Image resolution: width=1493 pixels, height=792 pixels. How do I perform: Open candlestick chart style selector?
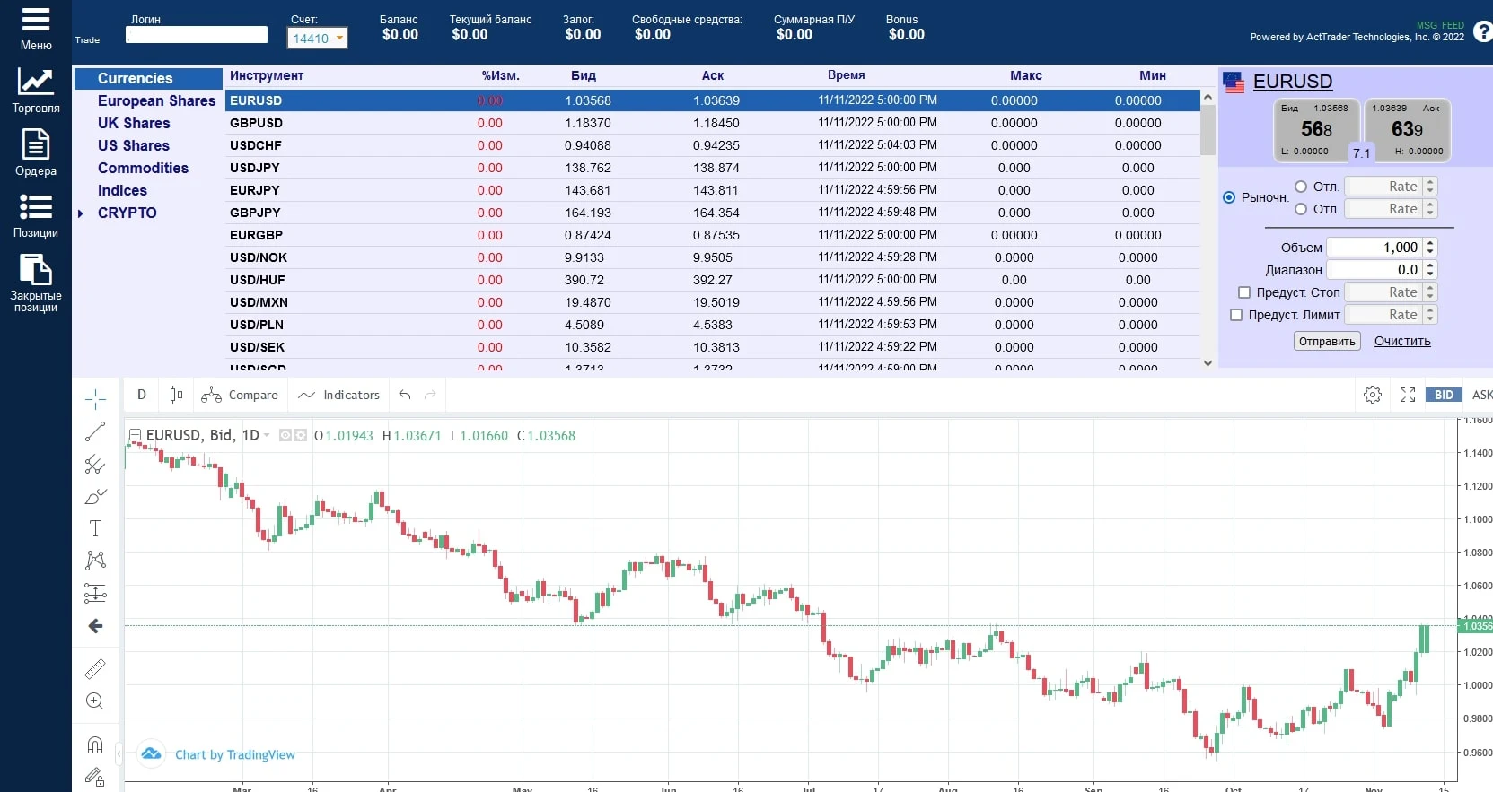click(x=176, y=395)
